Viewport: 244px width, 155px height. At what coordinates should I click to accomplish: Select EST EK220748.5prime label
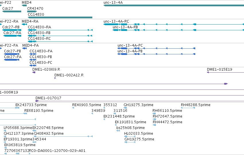(x=48, y=128)
